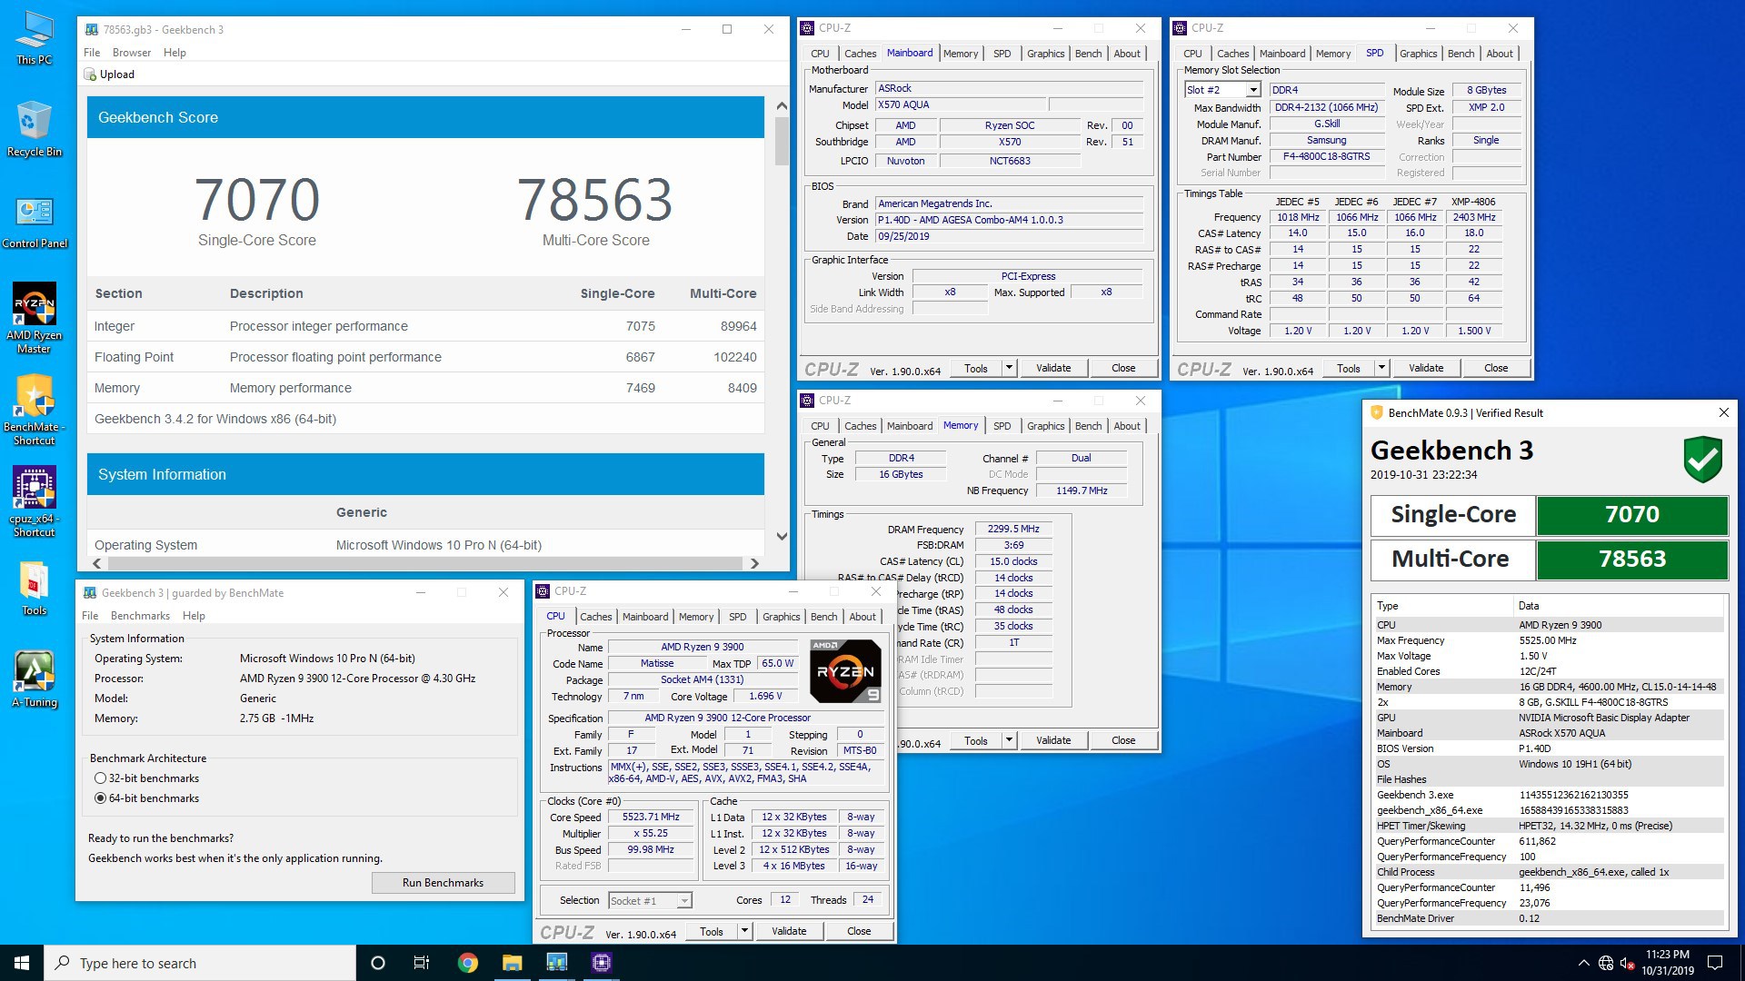Open This PC desktop icon
Viewport: 1745px width, 981px height.
click(35, 37)
